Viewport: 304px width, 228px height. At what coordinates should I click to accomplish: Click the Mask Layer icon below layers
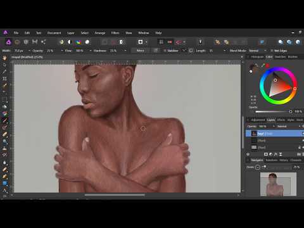pyautogui.click(x=266, y=155)
